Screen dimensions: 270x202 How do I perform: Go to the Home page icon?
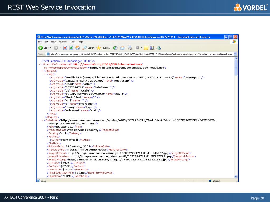[78, 48]
